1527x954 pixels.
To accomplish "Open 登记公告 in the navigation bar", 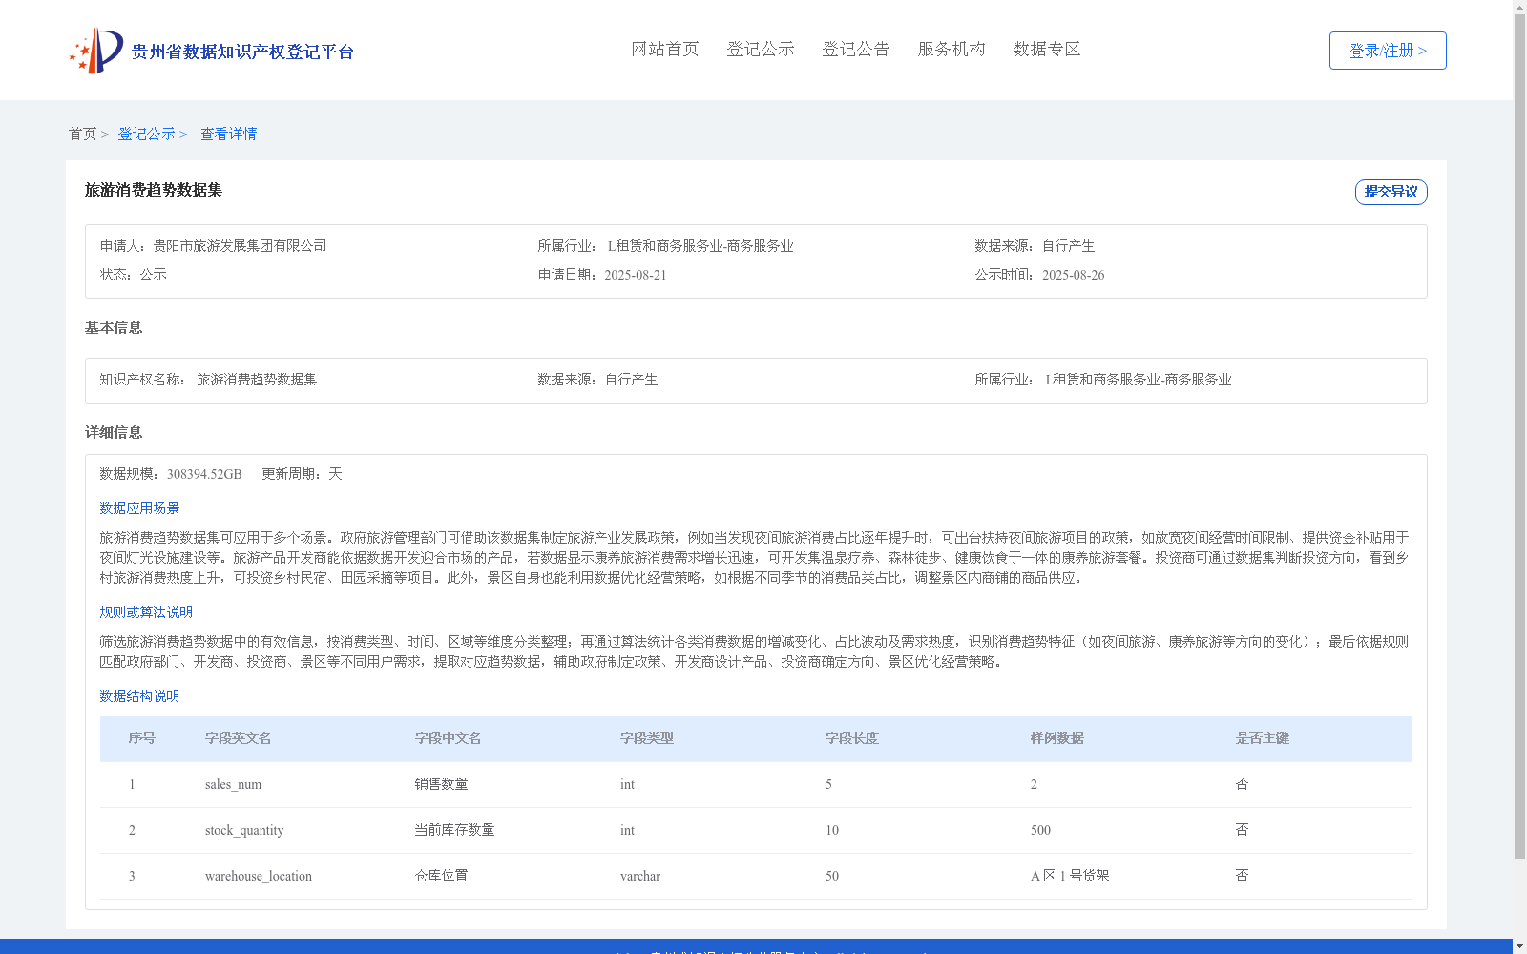I will click(856, 50).
